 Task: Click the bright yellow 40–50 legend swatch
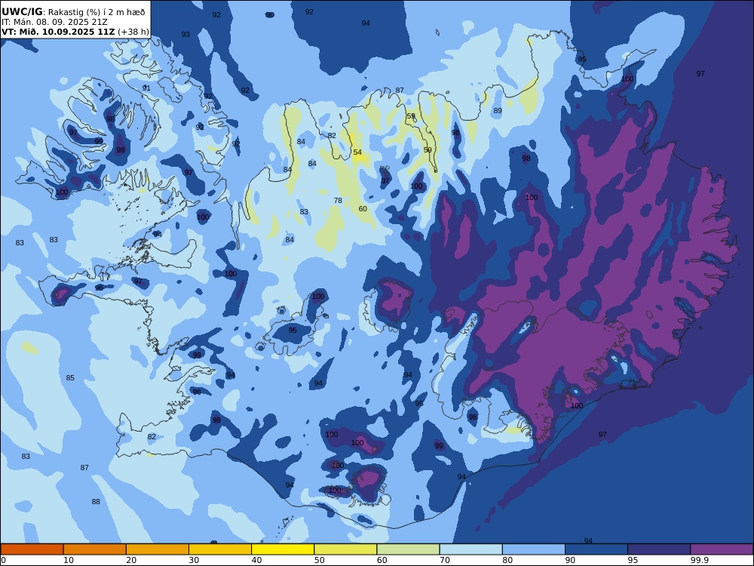(x=283, y=549)
